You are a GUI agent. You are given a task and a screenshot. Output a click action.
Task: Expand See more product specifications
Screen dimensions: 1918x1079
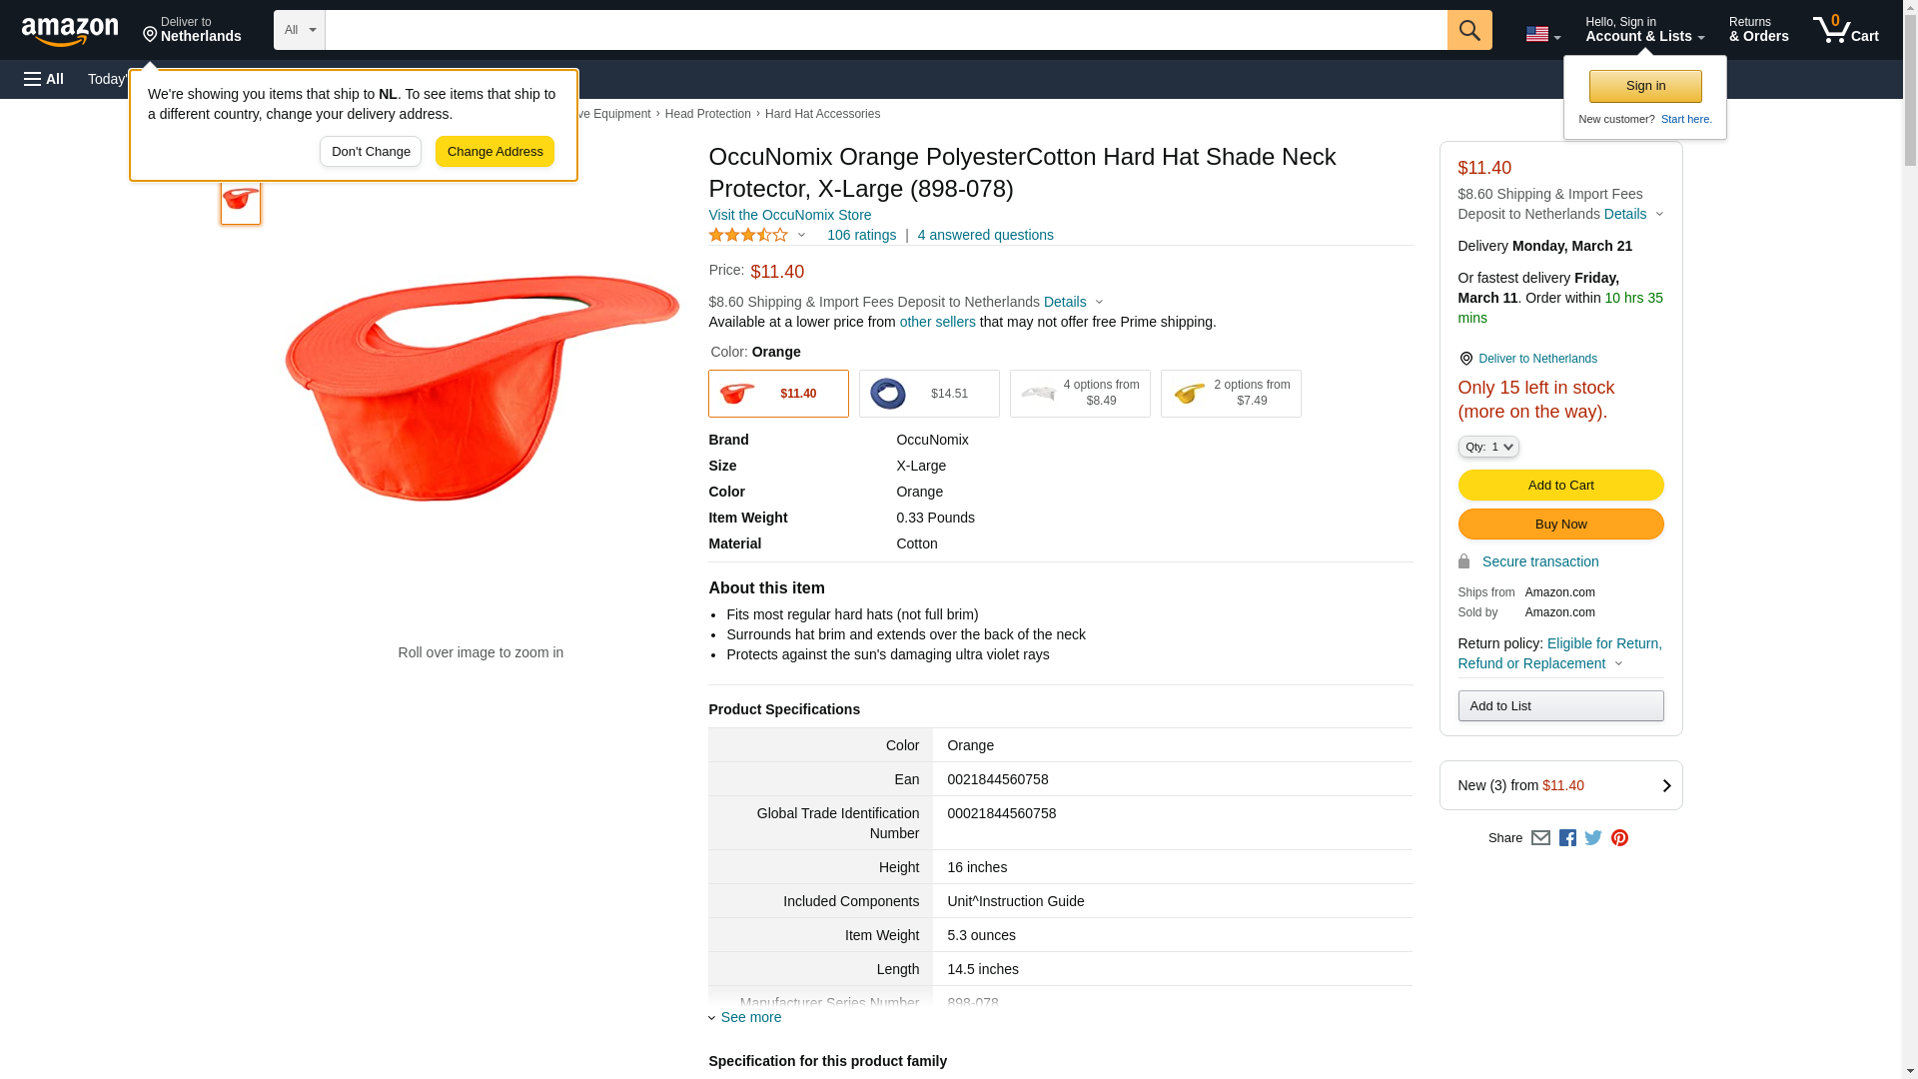[750, 1017]
